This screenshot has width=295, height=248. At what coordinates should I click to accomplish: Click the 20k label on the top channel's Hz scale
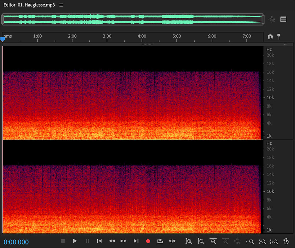pyautogui.click(x=270, y=55)
